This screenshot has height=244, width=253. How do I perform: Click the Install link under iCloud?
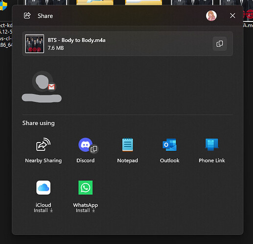[x=43, y=210]
